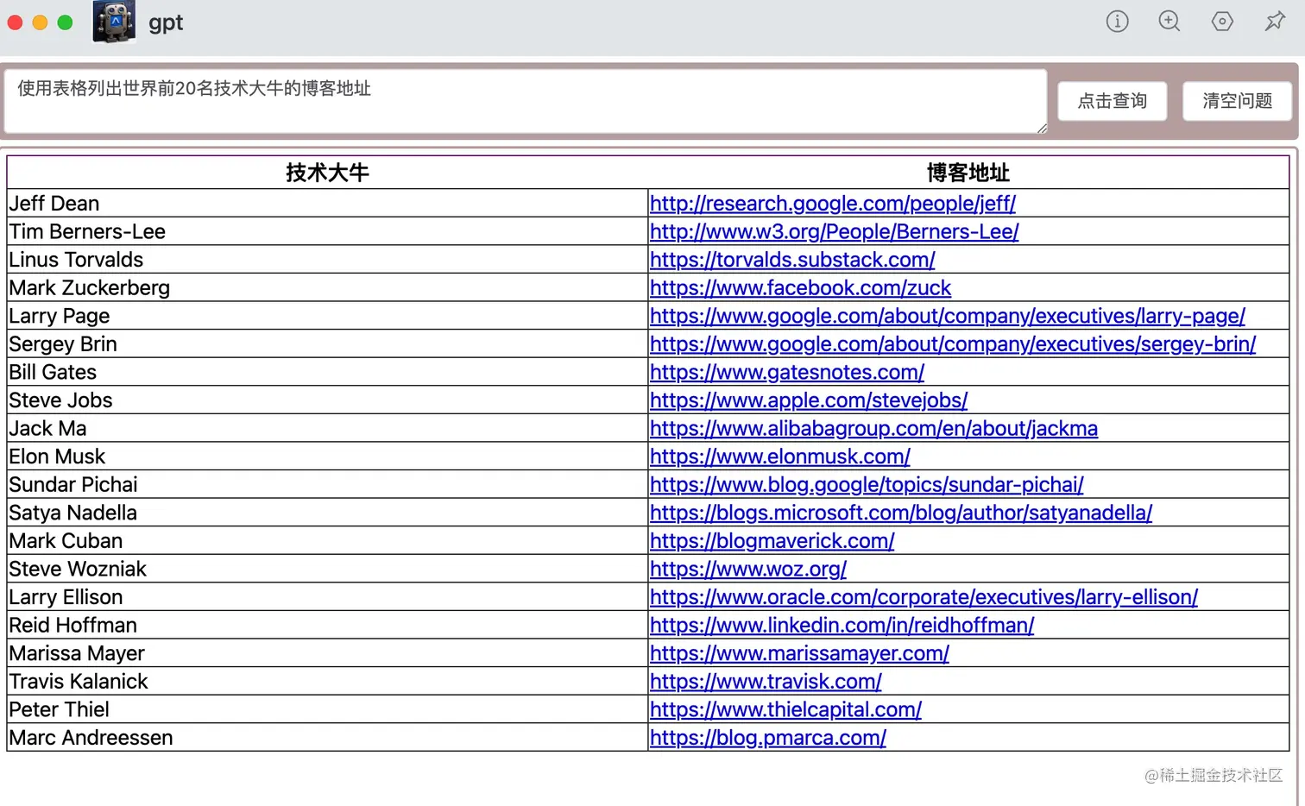Focus the question text input field
The width and height of the screenshot is (1305, 806).
(x=526, y=102)
